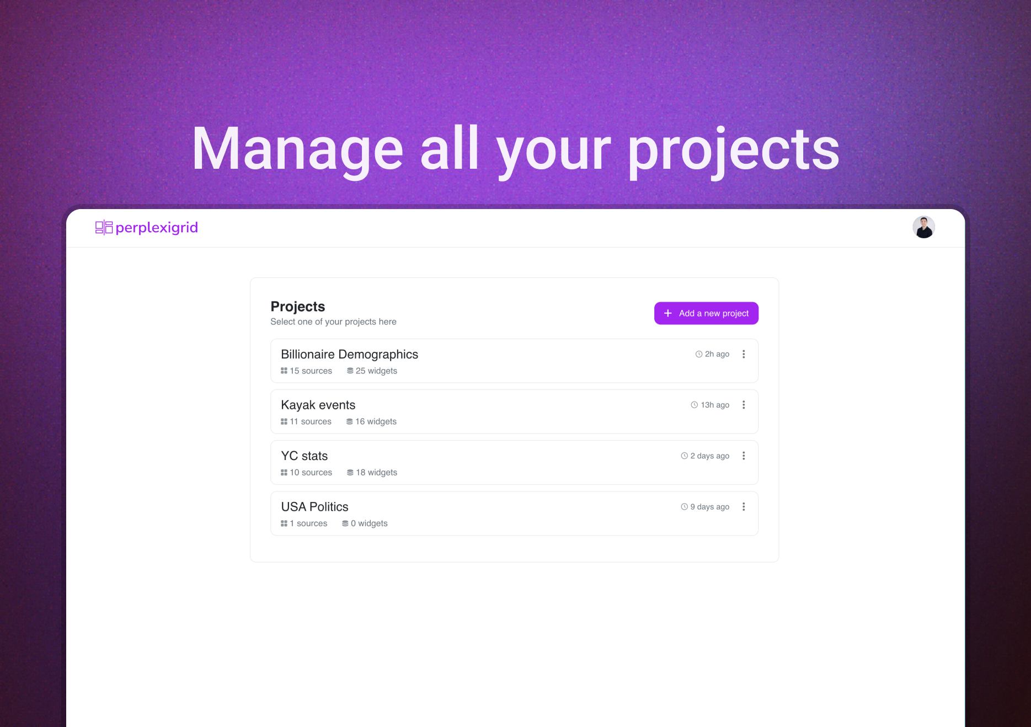The height and width of the screenshot is (727, 1031).
Task: Open USA Politics three-dot menu
Action: click(744, 506)
